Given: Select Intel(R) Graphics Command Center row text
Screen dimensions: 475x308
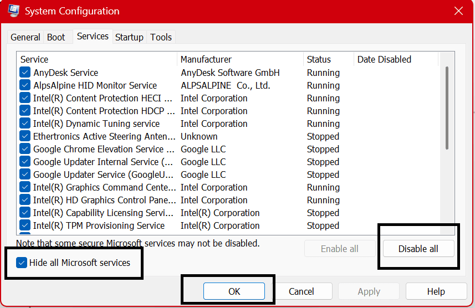Looking at the screenshot, I should [x=105, y=187].
